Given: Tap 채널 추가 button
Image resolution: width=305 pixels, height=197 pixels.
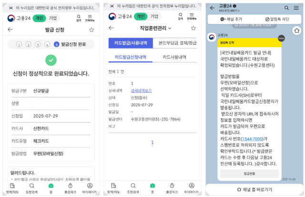Looking at the screenshot, I should (x=231, y=19).
